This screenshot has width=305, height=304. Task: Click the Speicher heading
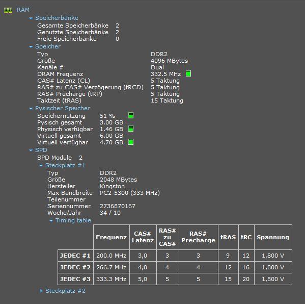click(x=48, y=46)
